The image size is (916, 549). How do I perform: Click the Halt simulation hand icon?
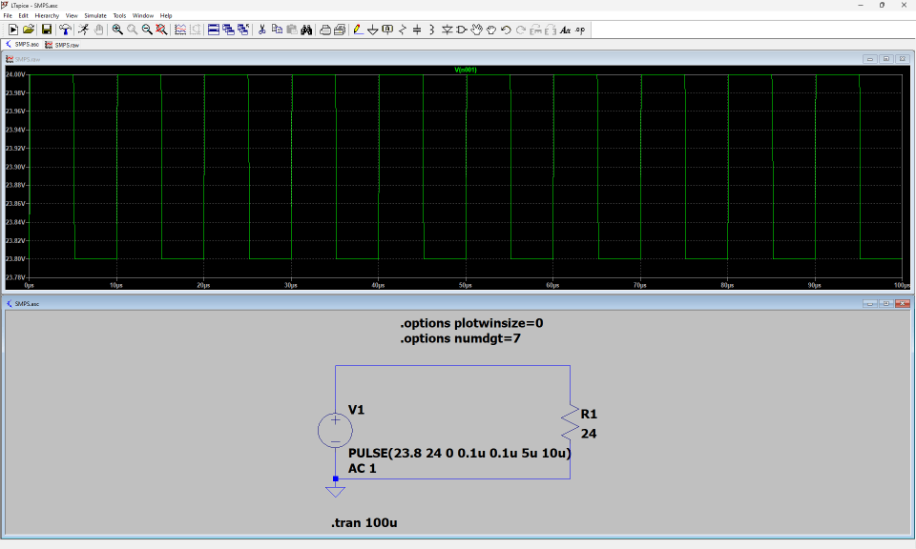click(x=98, y=30)
